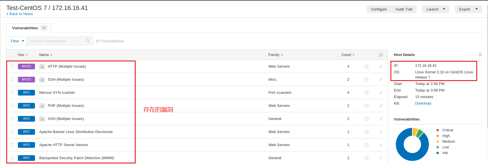Click circle check icon on INFO SSH General row
The width and height of the screenshot is (488, 164).
(x=367, y=119)
